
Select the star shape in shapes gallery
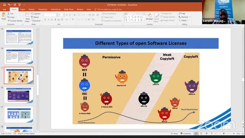point(141,20)
